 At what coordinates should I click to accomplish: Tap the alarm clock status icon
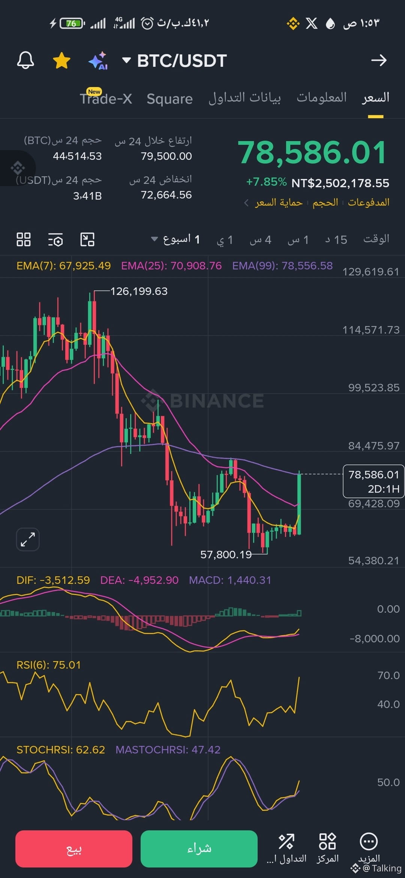coord(147,23)
